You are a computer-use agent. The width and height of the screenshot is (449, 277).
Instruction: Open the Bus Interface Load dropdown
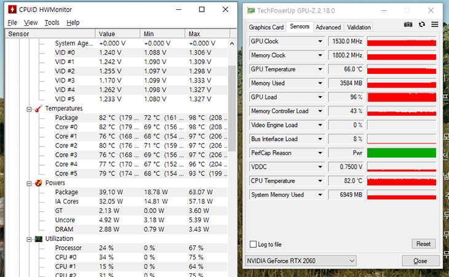pos(320,139)
